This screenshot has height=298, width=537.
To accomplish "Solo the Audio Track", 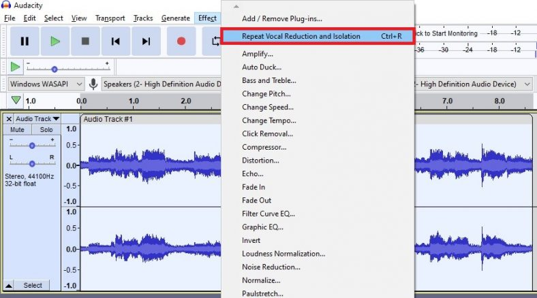I will pyautogui.click(x=46, y=129).
